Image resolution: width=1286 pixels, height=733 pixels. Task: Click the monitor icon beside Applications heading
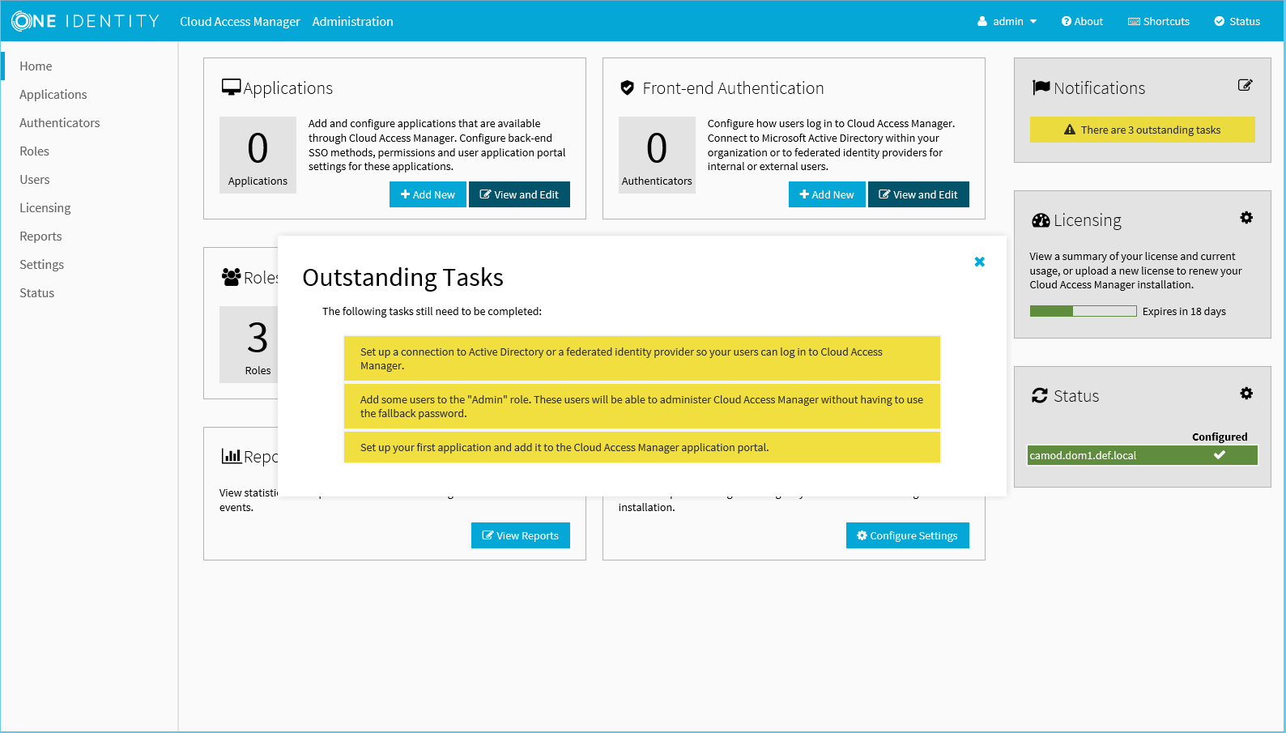pyautogui.click(x=232, y=87)
